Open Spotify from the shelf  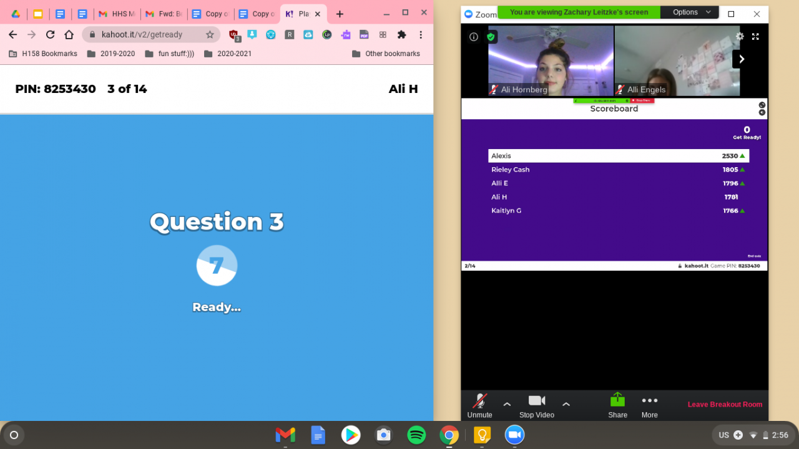pyautogui.click(x=416, y=435)
